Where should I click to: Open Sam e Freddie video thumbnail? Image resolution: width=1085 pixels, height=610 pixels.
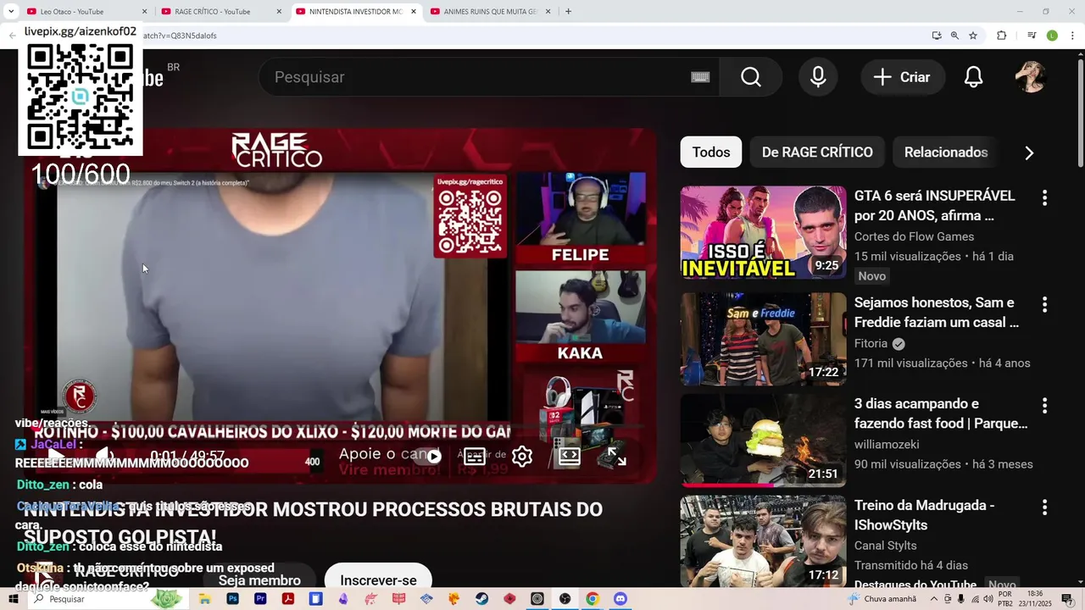[x=763, y=339]
